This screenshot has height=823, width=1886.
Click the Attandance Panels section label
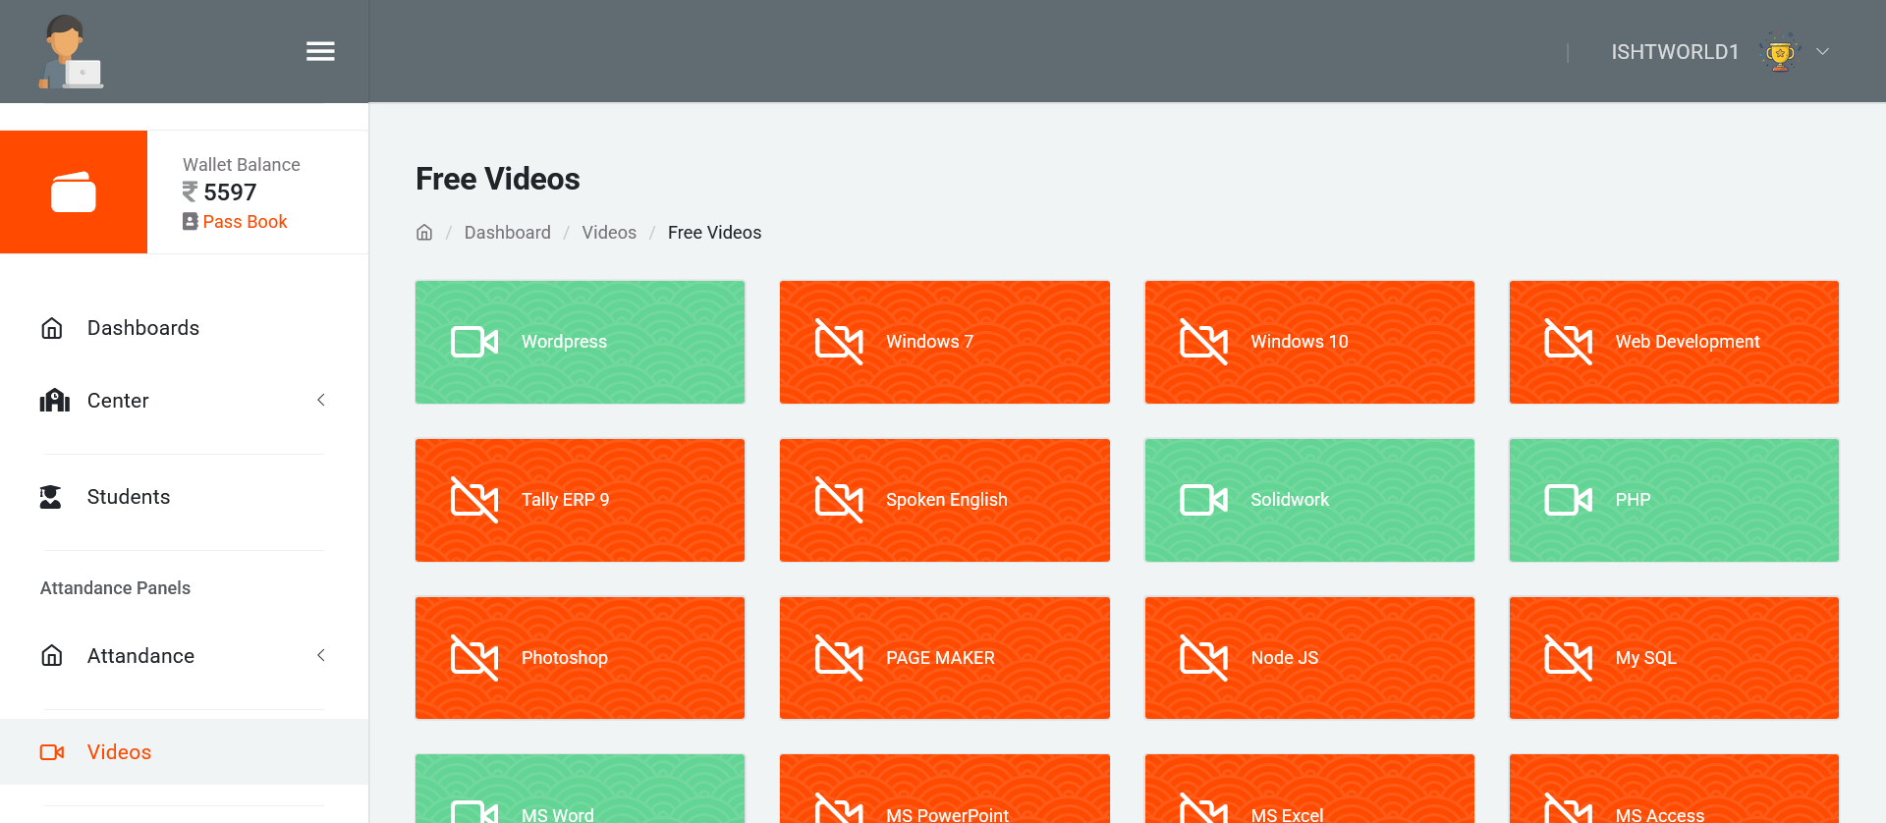tap(115, 588)
